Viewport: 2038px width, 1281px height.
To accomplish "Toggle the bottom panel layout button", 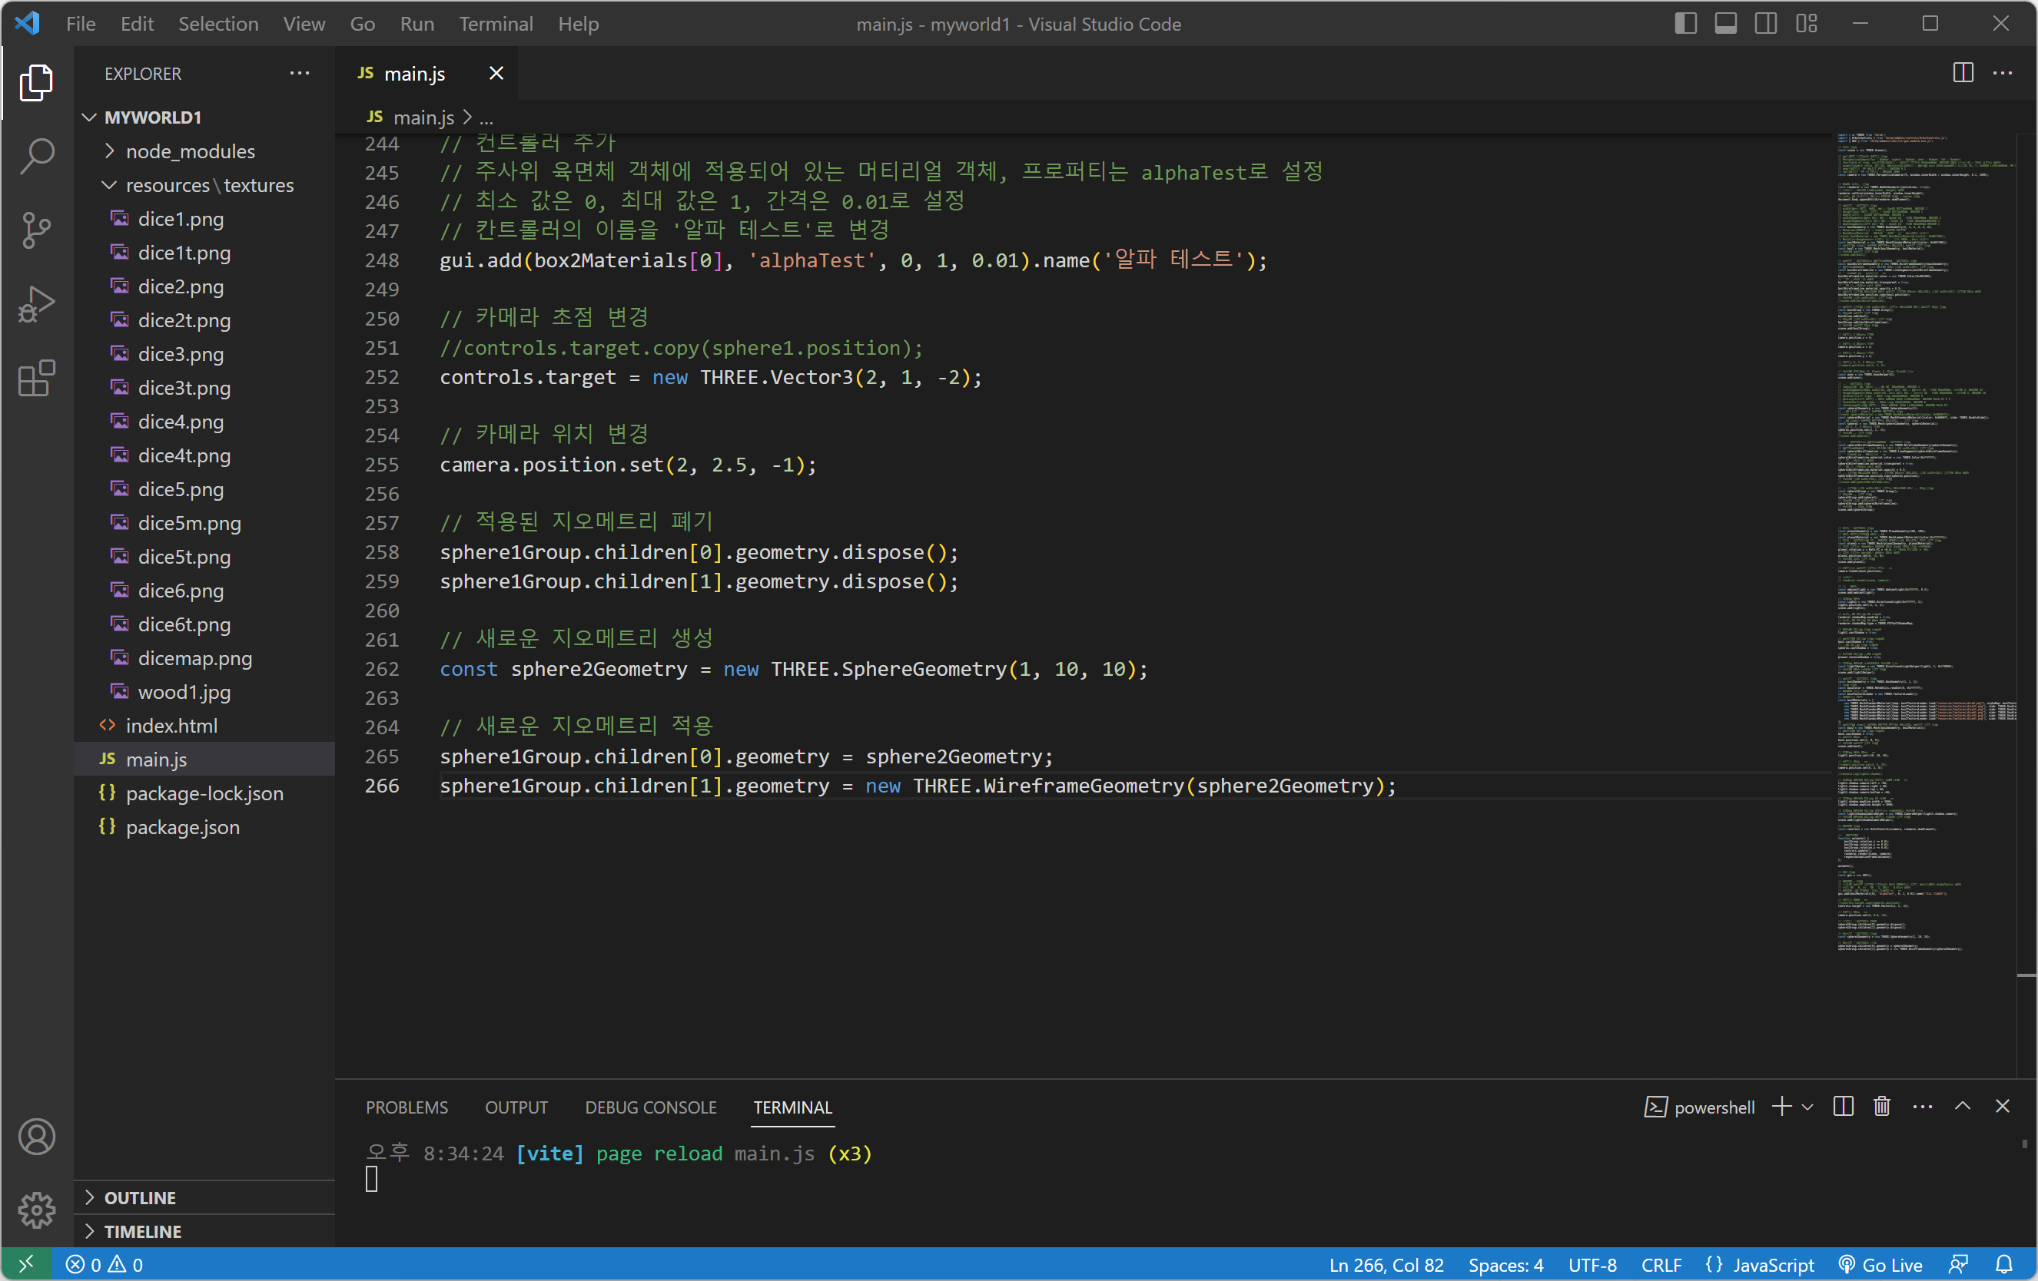I will pyautogui.click(x=1726, y=24).
